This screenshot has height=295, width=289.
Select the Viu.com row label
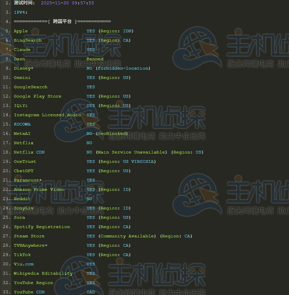24,264
